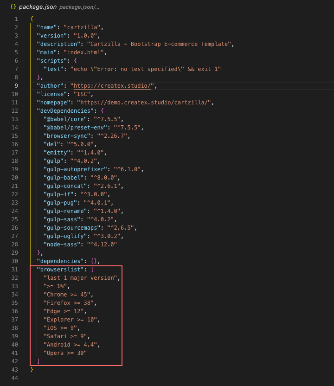Click line number 31 in the gutter
334x386 pixels.
tap(16, 270)
